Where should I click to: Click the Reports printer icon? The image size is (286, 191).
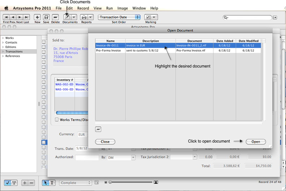click(x=84, y=17)
